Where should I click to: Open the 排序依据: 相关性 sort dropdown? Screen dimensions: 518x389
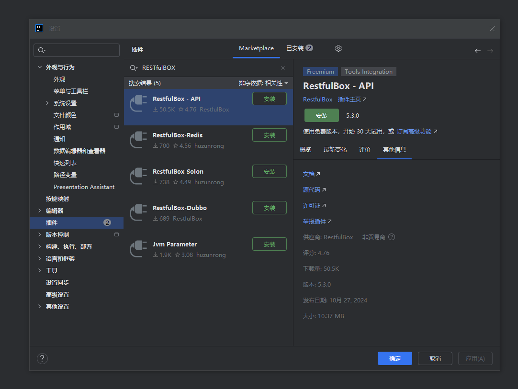coord(263,83)
